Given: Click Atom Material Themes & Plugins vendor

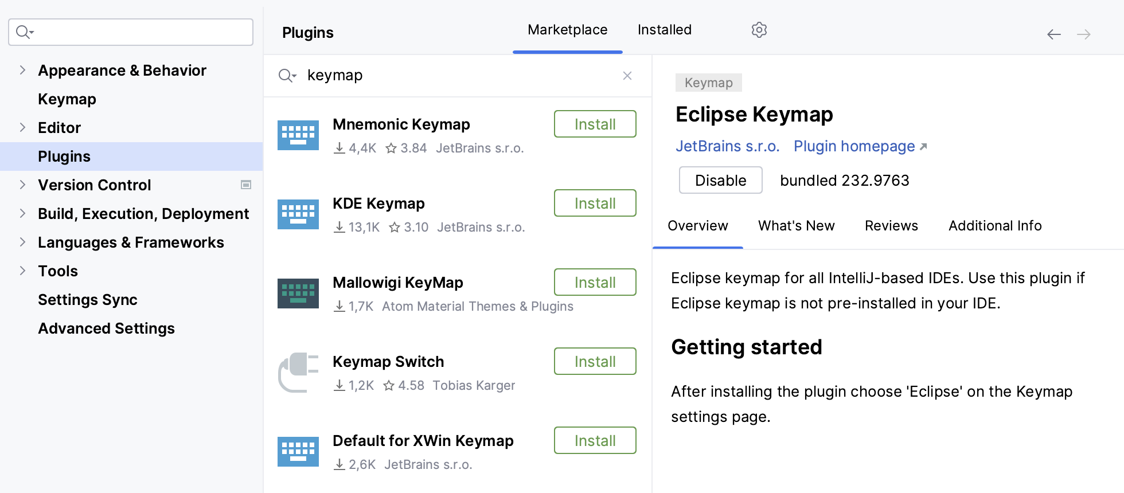Looking at the screenshot, I should [x=478, y=306].
